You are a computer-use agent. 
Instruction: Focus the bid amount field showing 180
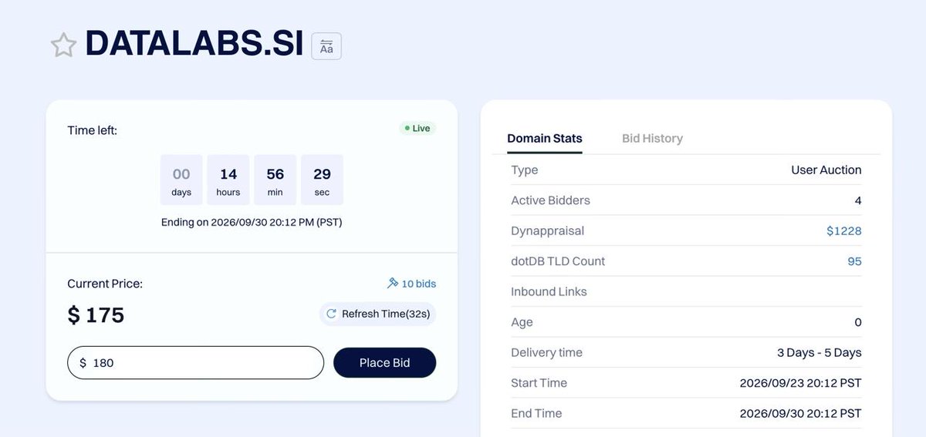(x=195, y=362)
